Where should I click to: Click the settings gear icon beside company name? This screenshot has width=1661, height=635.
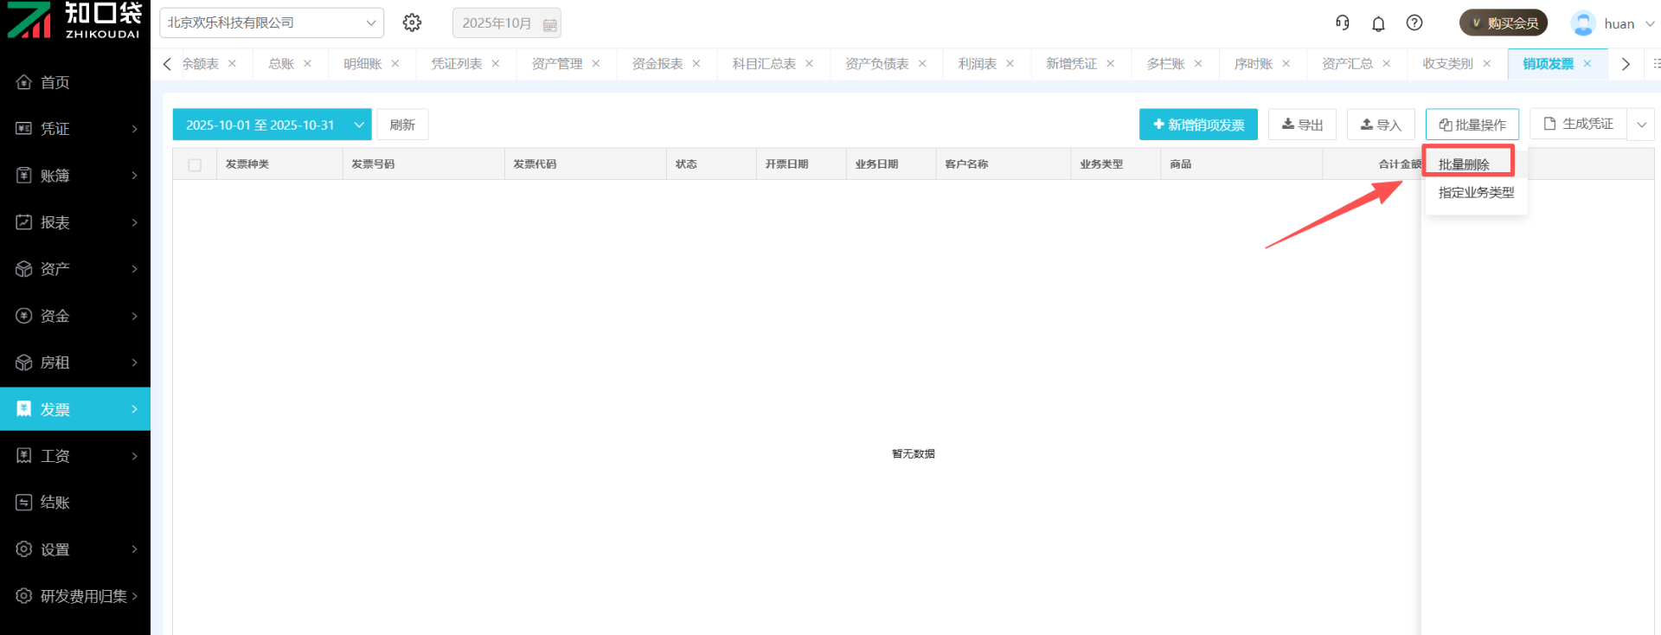coord(412,22)
